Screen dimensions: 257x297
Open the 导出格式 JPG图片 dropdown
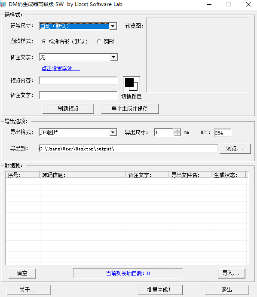(113, 132)
